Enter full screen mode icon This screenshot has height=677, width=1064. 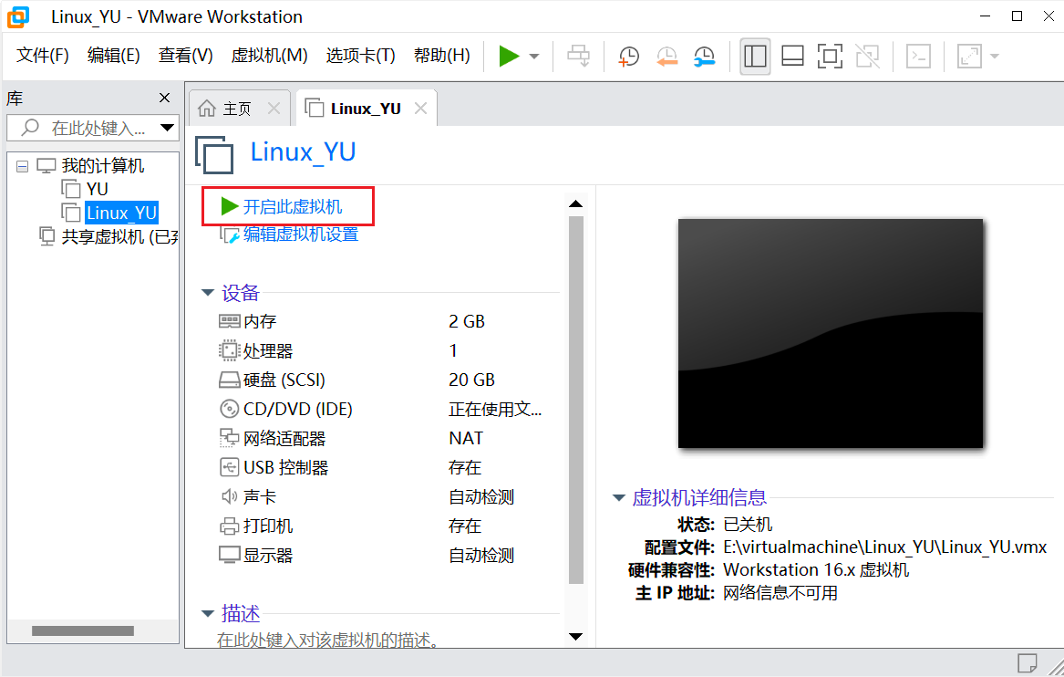pos(830,57)
